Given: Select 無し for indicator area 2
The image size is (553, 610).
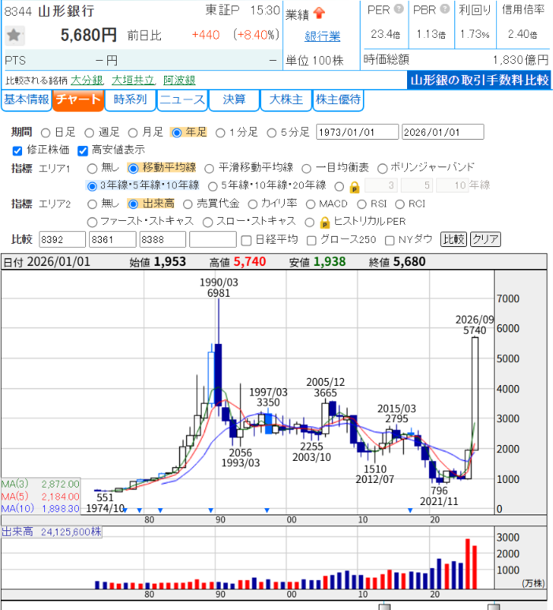Looking at the screenshot, I should click(x=92, y=204).
